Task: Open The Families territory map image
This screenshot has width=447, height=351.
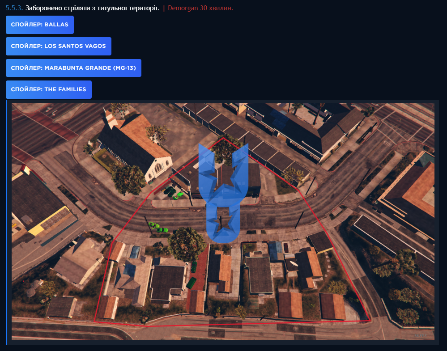Action: (x=223, y=221)
